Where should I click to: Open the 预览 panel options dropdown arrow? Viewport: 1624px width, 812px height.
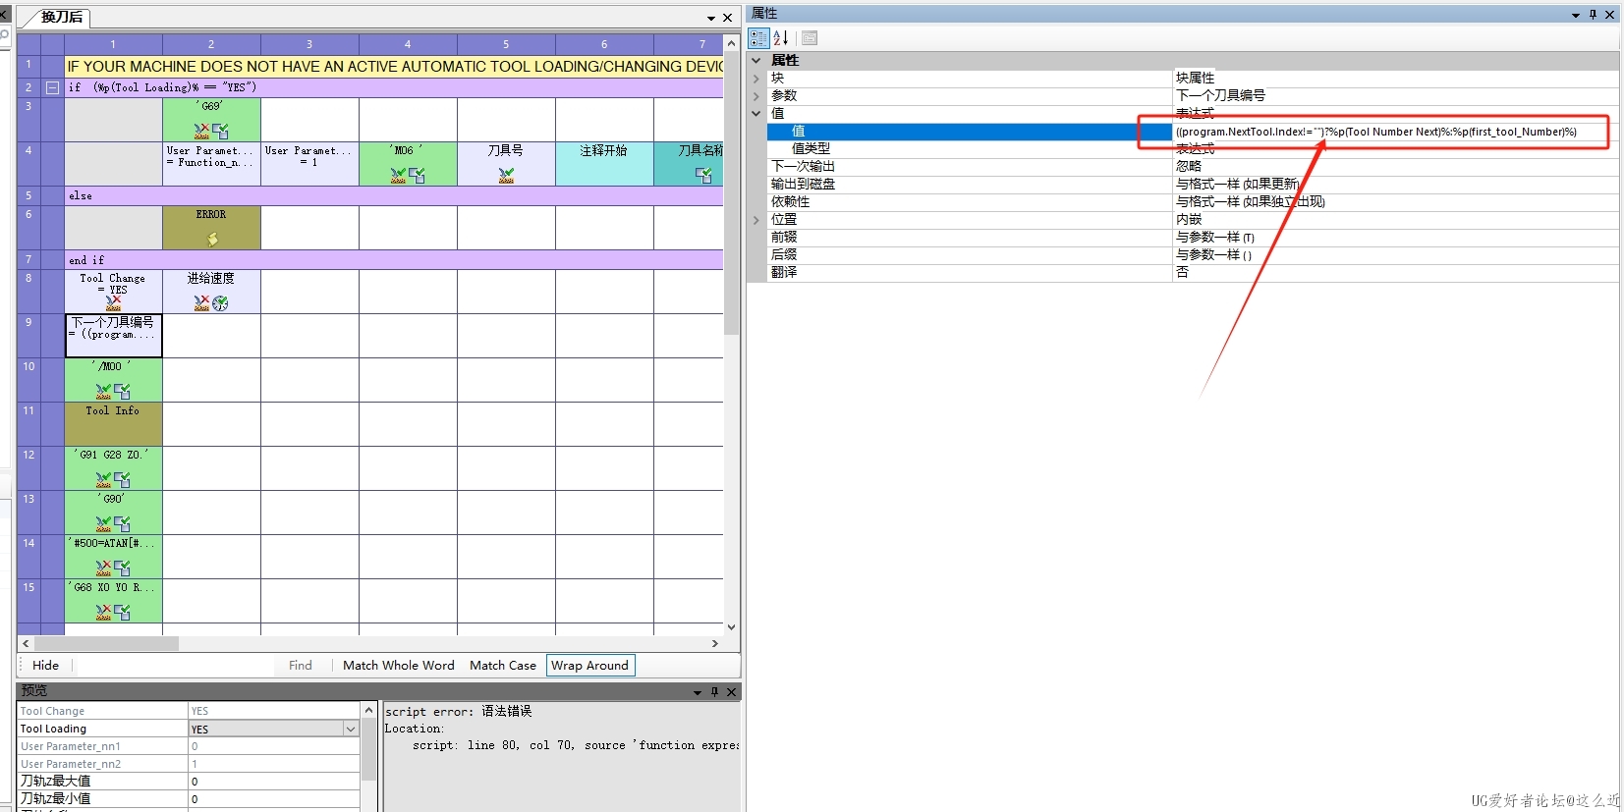(x=698, y=691)
